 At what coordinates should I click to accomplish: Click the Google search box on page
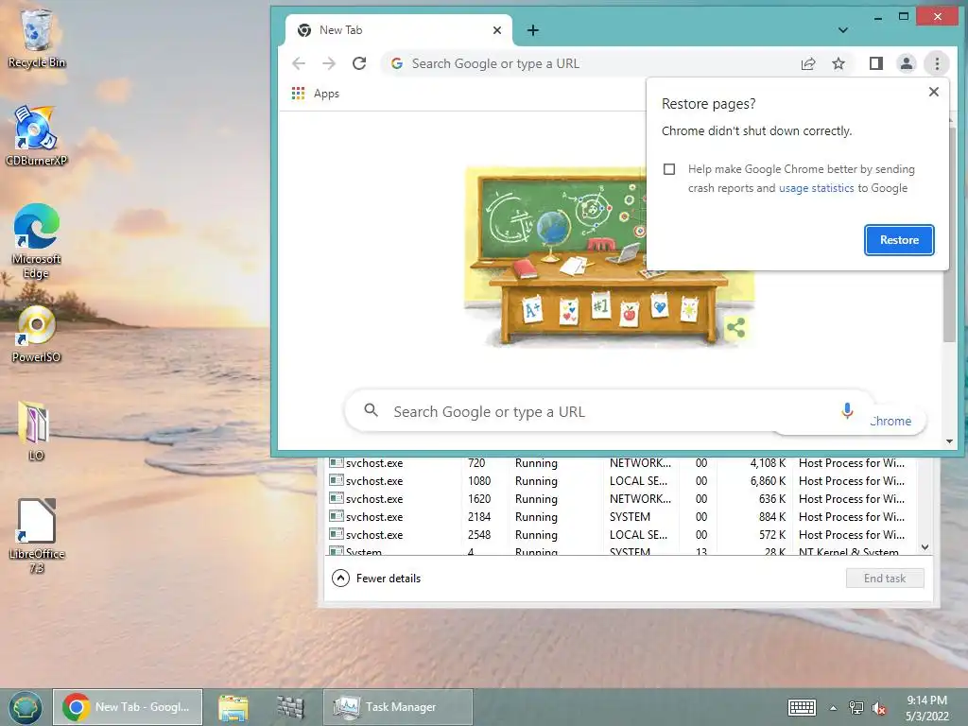[610, 411]
